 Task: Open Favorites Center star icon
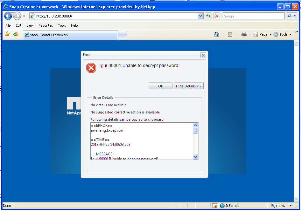7,34
